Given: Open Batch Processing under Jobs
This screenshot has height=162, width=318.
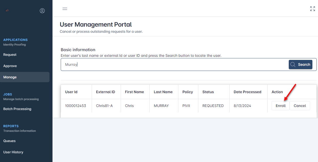Looking at the screenshot, I should pos(17,109).
